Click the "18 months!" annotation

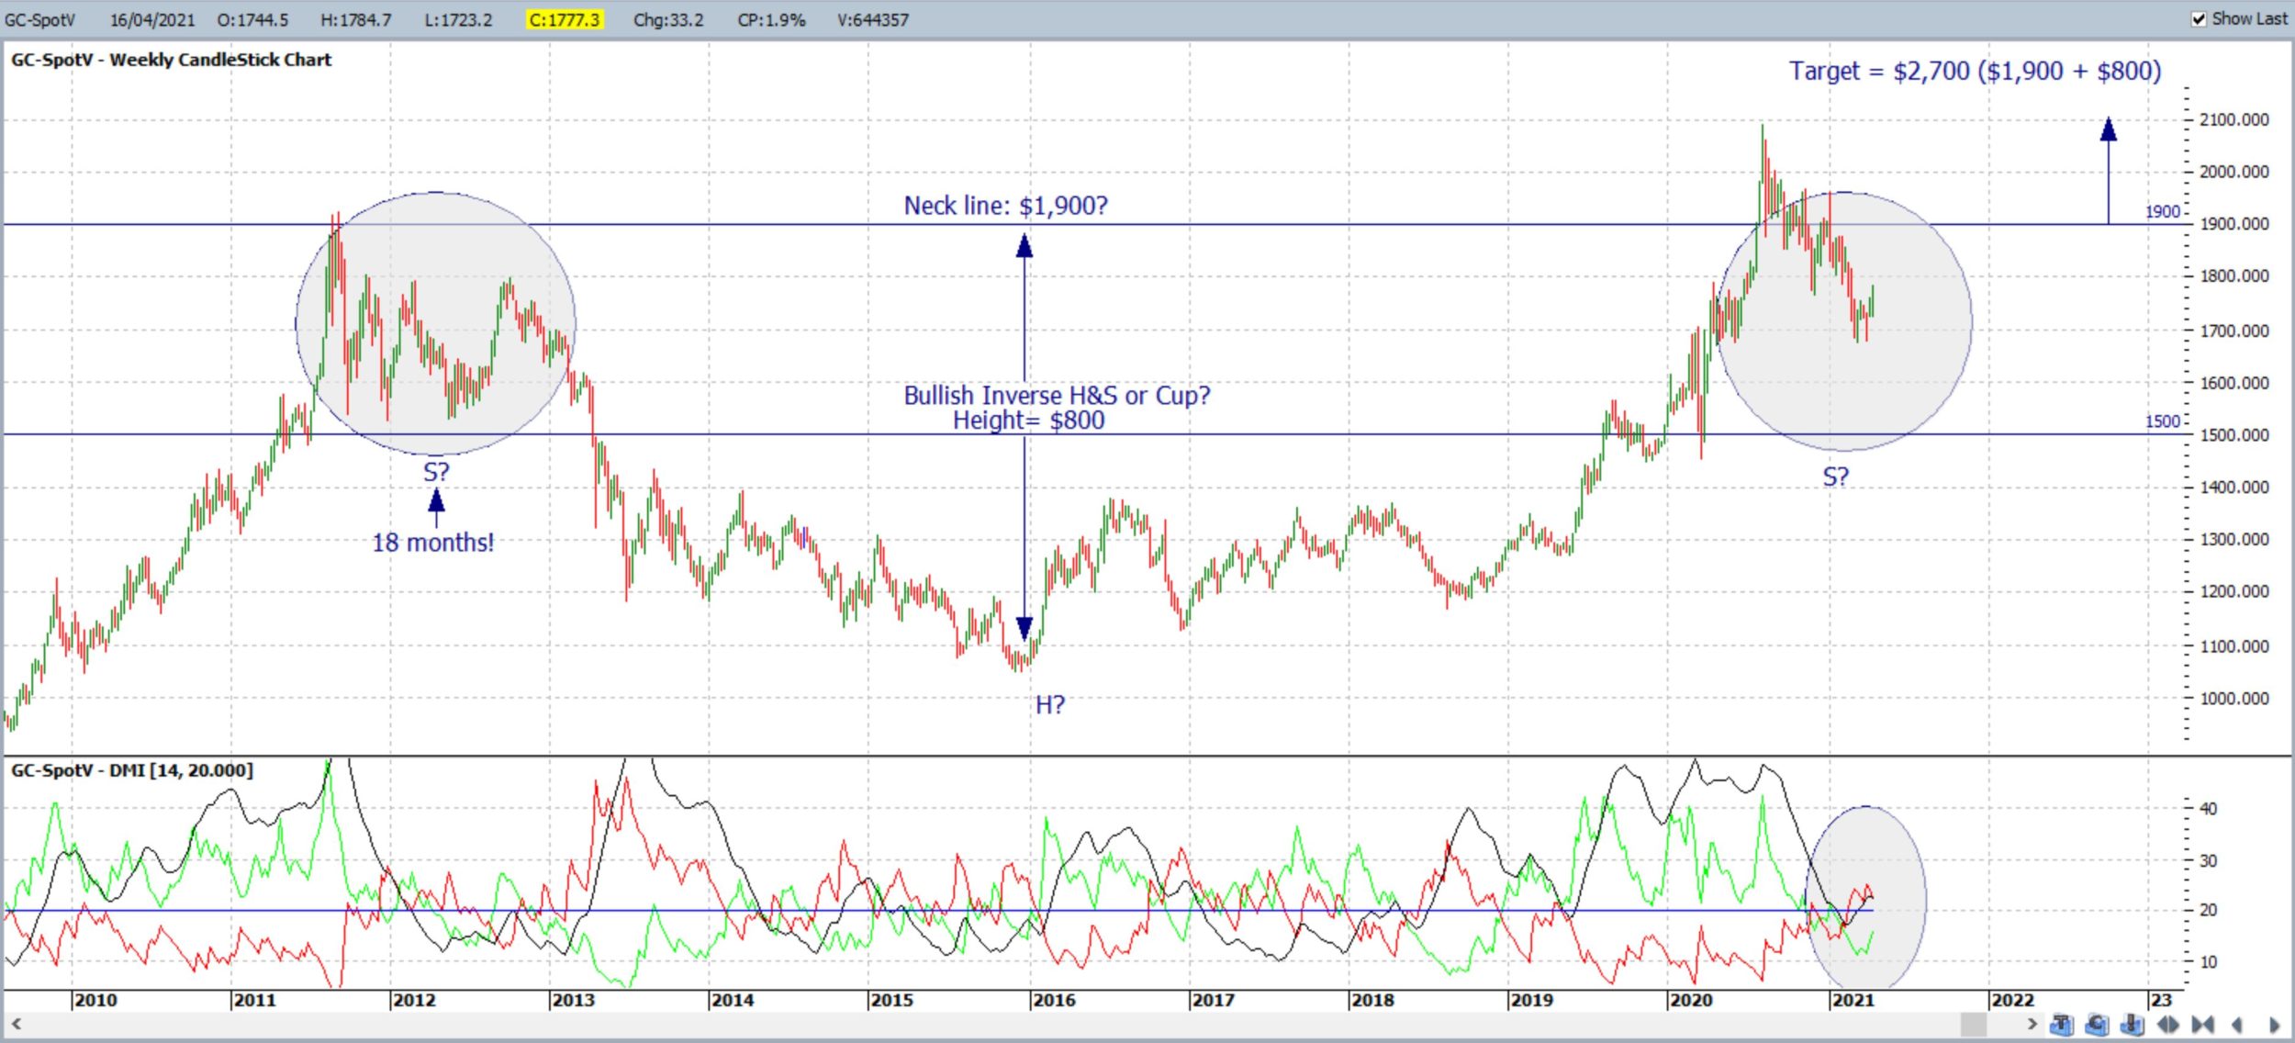(432, 543)
